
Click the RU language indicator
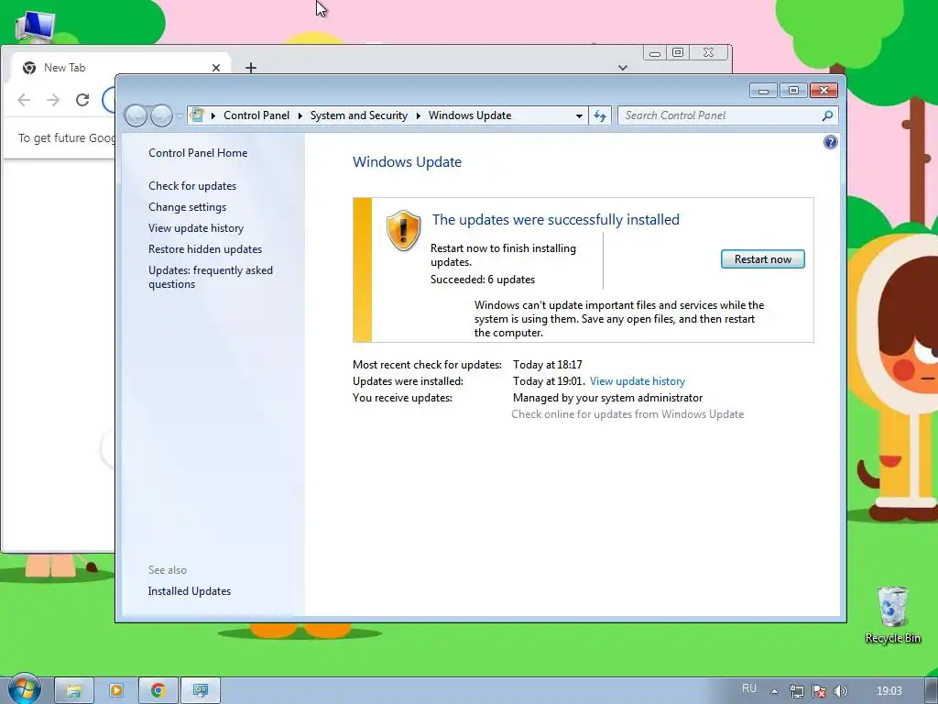[x=749, y=688]
